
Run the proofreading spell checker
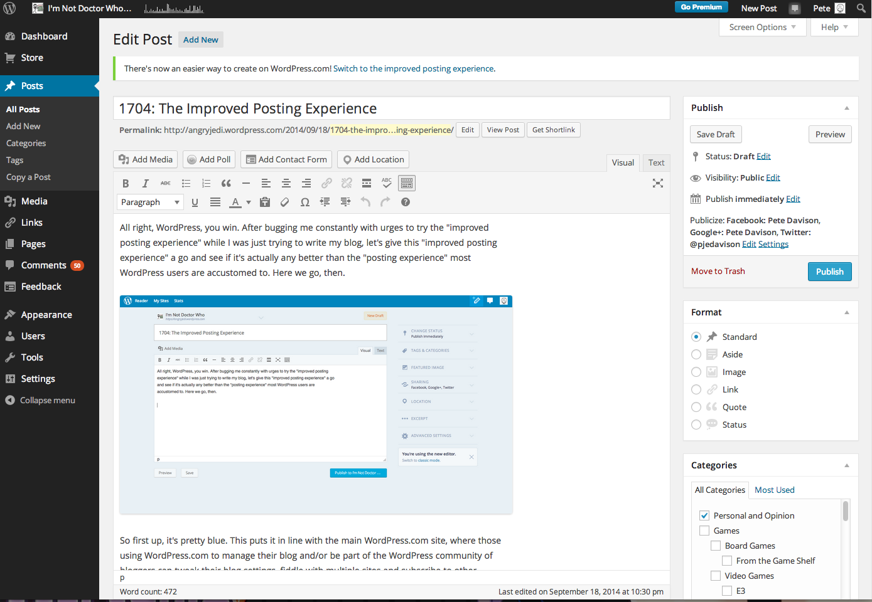point(386,182)
